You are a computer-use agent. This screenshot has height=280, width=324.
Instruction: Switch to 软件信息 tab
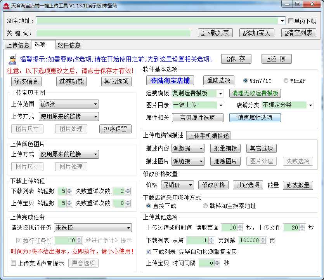click(x=69, y=45)
